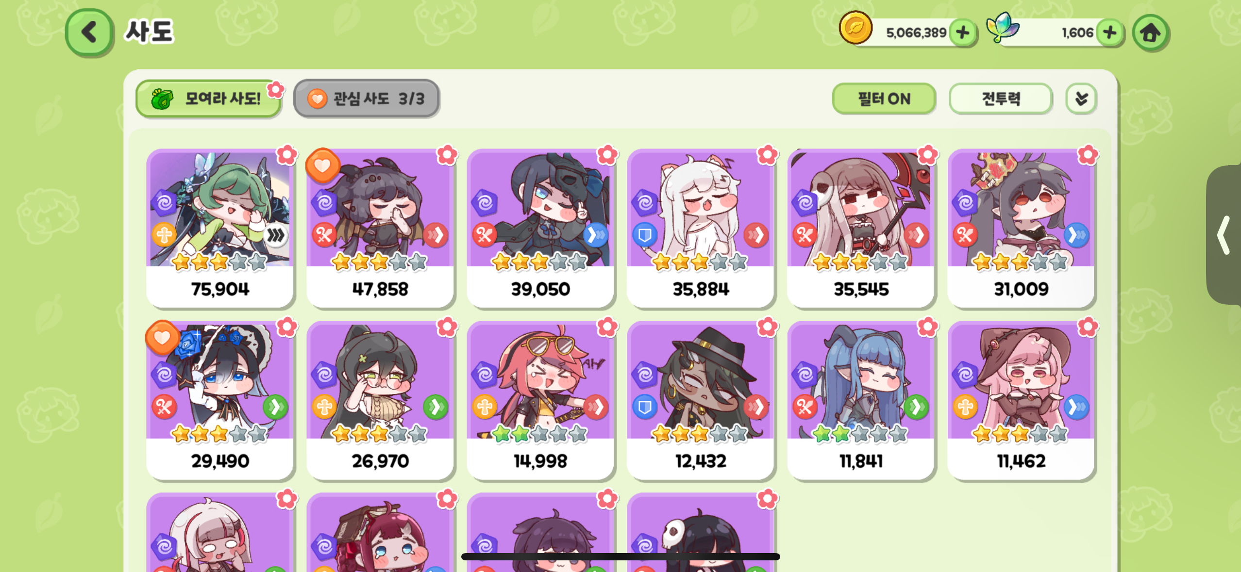Screen dimensions: 1241x572
Task: Tap shield role icon on 35,884 card
Action: click(x=644, y=235)
